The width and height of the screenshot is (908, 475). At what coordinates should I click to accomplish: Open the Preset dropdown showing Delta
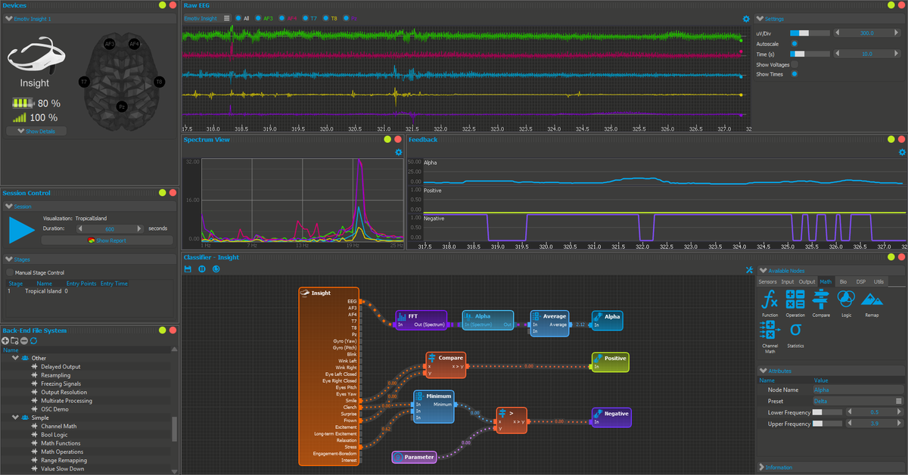[x=858, y=401]
